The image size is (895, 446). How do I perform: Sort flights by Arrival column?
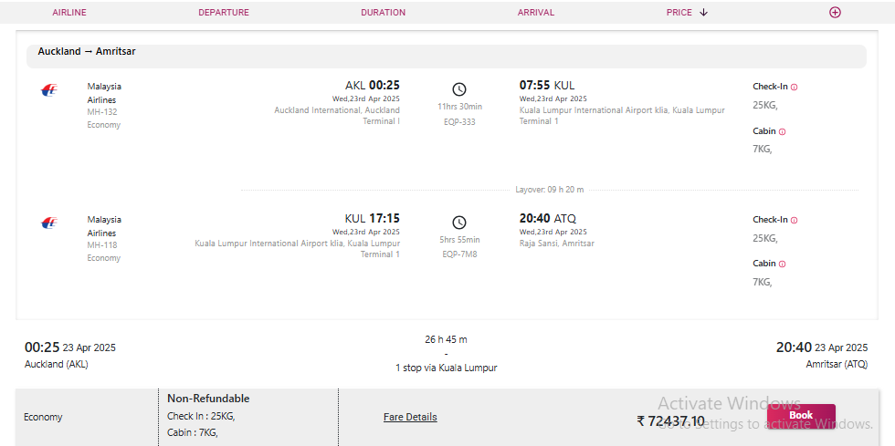click(536, 13)
